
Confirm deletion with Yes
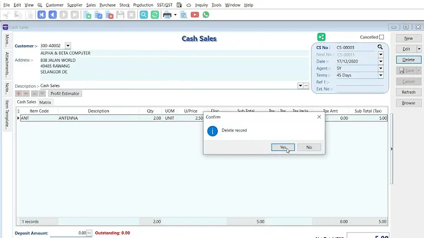[283, 147]
